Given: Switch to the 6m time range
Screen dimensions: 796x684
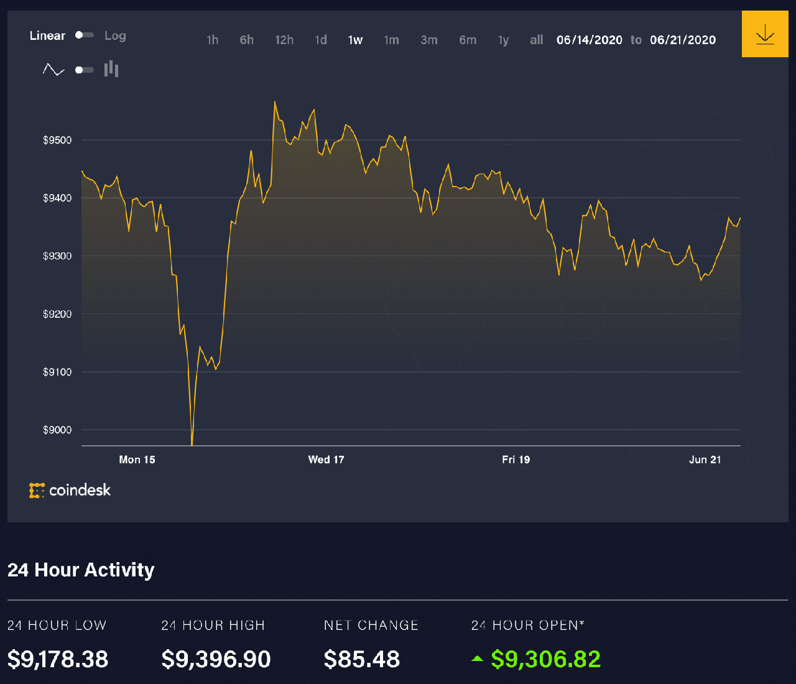Looking at the screenshot, I should (x=468, y=40).
